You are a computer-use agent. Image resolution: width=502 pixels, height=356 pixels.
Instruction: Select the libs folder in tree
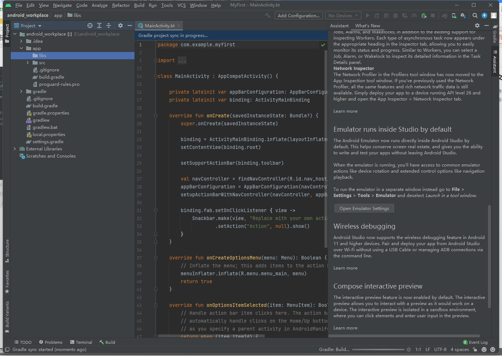(x=72, y=56)
